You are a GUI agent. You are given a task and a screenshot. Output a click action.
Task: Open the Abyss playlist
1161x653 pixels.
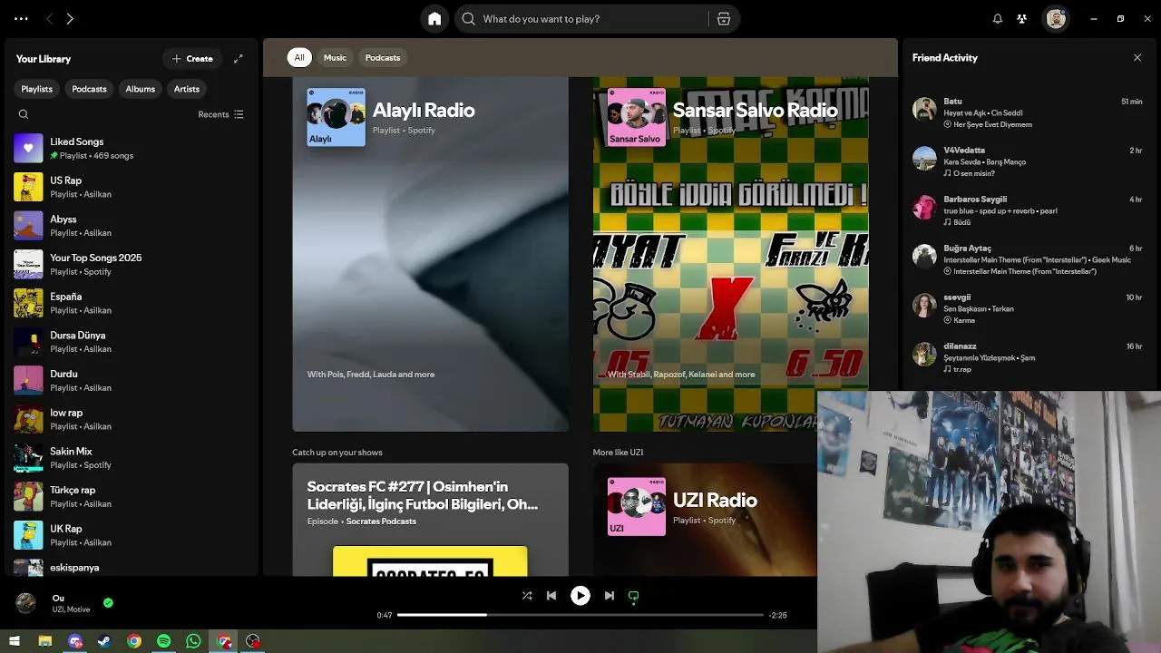(x=132, y=226)
